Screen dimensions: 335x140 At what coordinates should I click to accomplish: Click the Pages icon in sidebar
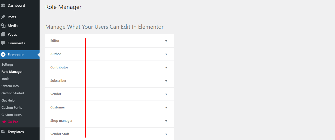tap(3, 34)
